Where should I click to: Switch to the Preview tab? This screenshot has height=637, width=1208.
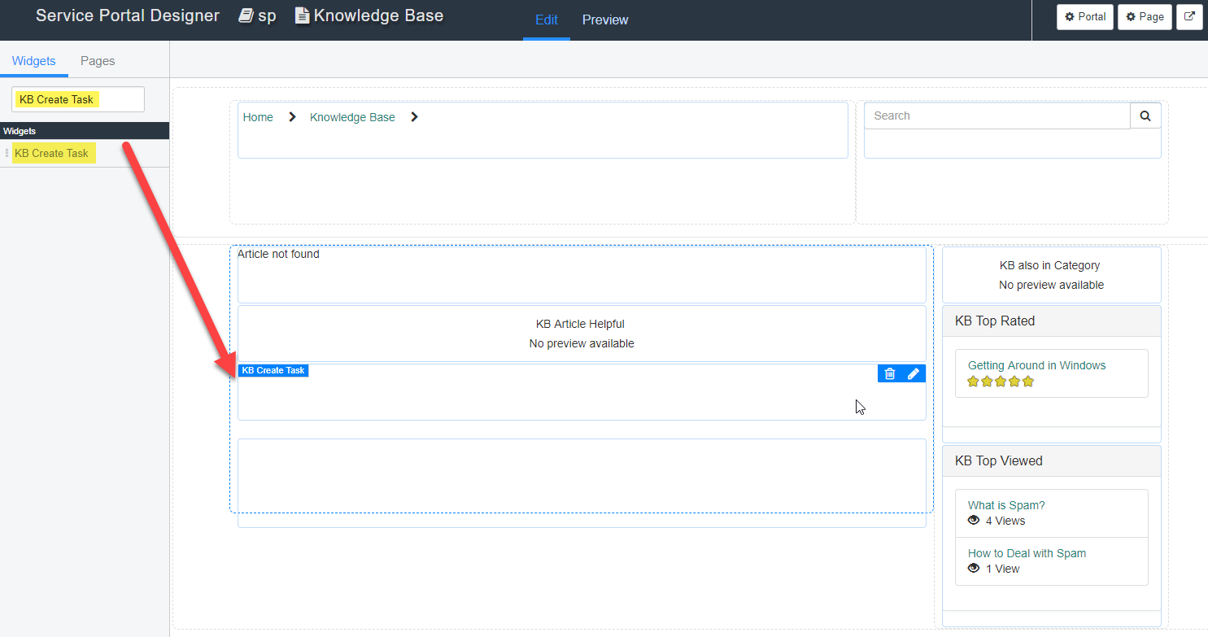click(x=605, y=20)
